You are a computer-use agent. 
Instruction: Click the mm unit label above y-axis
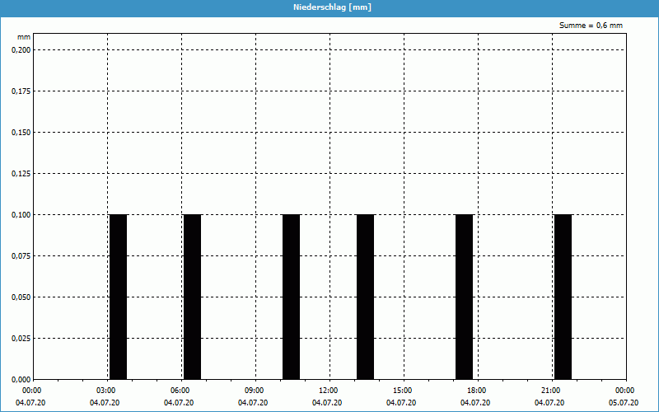coord(25,37)
